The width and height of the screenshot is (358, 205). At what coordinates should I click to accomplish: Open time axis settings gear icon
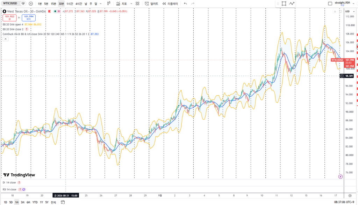click(350, 196)
